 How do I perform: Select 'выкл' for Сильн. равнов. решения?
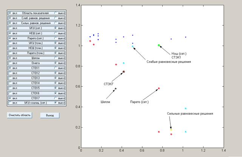coord(56,23)
